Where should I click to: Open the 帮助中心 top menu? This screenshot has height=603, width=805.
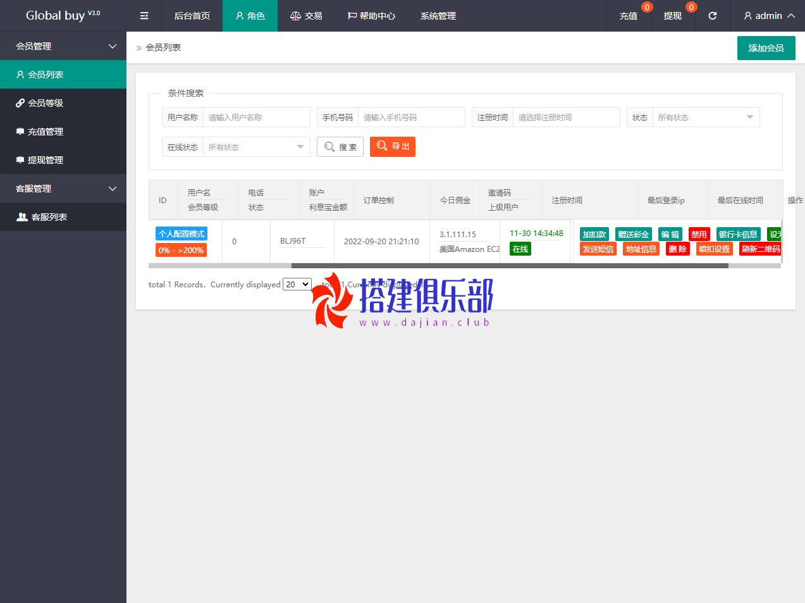[x=371, y=16]
